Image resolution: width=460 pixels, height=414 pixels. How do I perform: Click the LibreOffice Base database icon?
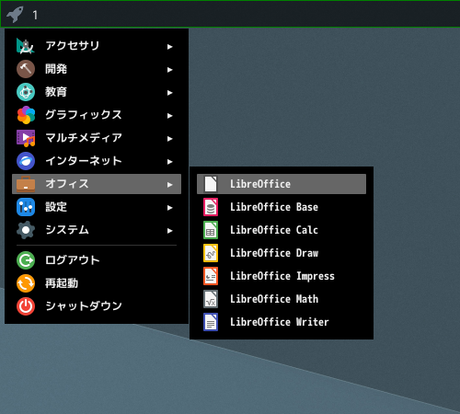point(211,207)
